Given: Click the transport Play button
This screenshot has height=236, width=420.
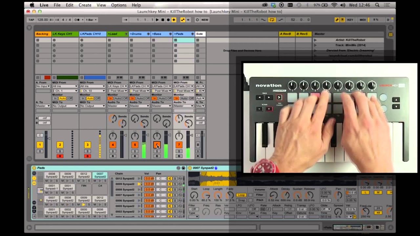Looking at the screenshot, I should (x=157, y=20).
